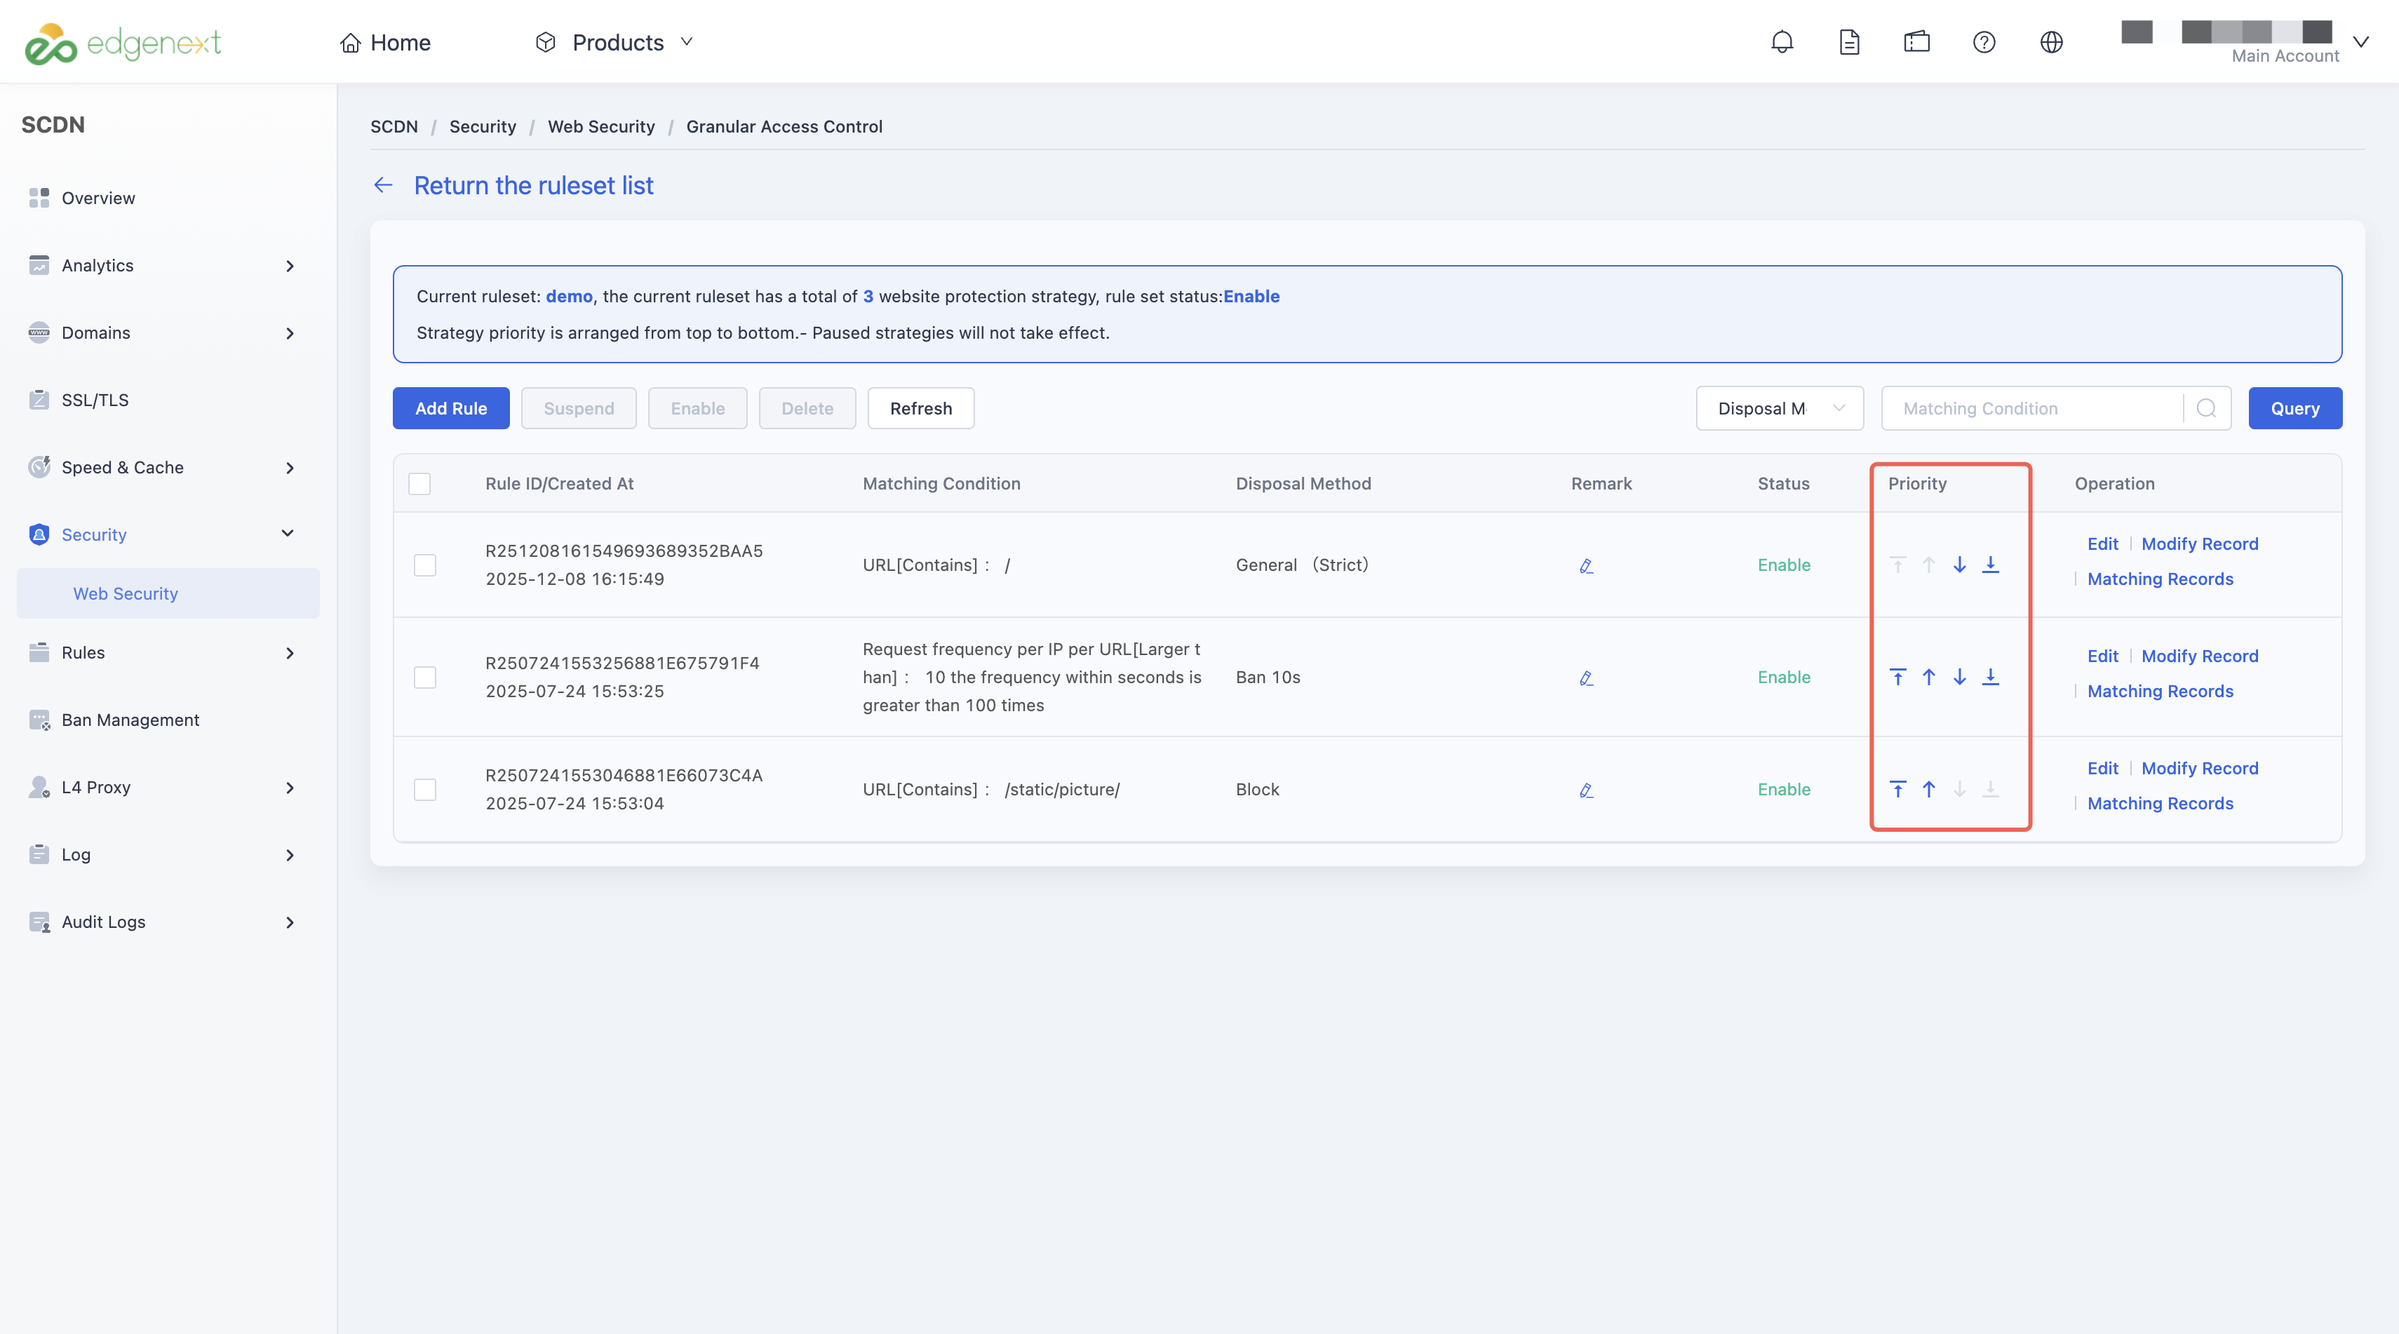The height and width of the screenshot is (1334, 2399).
Task: Click the Refresh button
Action: click(920, 407)
